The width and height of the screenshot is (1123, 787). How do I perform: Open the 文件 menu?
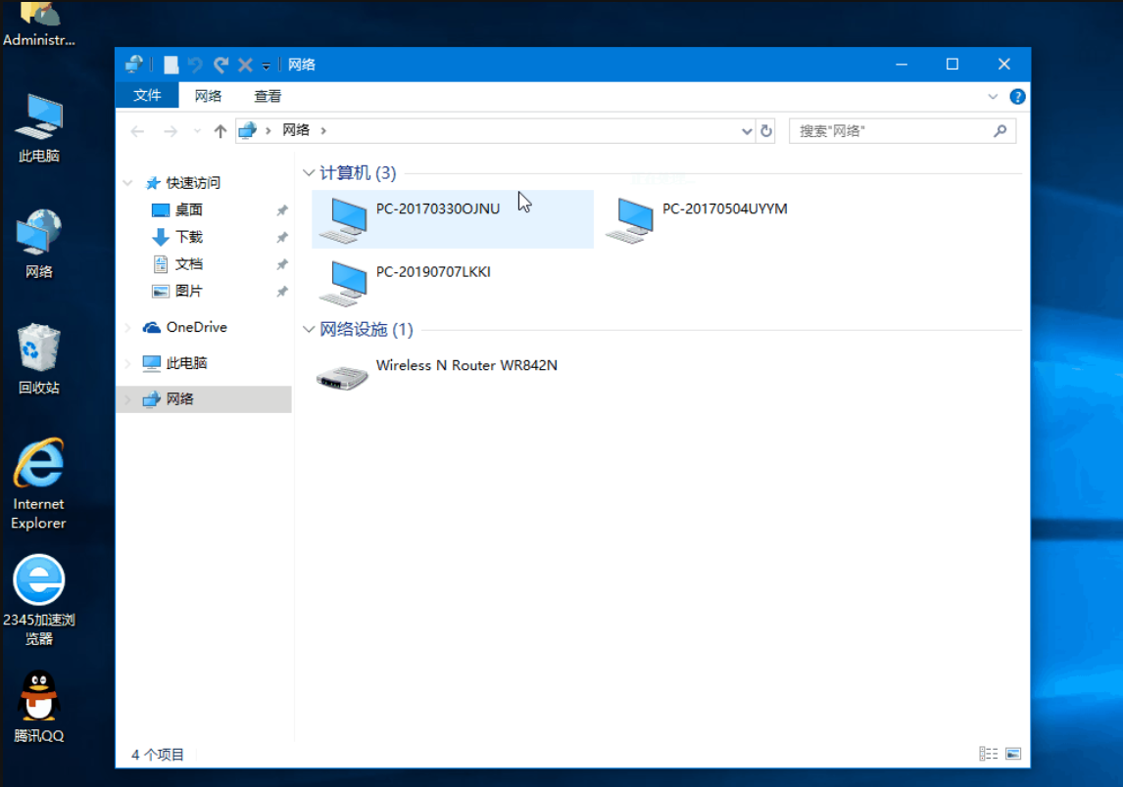point(147,95)
